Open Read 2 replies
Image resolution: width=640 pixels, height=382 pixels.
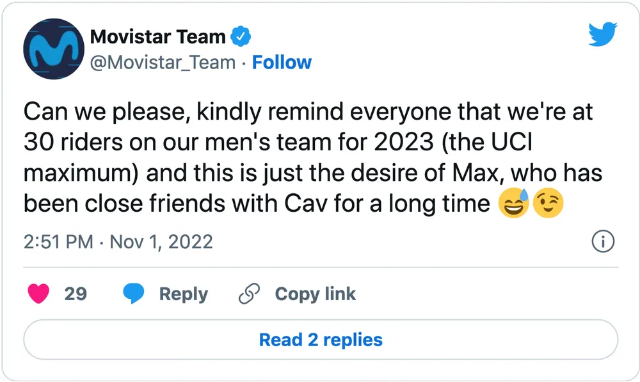pyautogui.click(x=321, y=339)
